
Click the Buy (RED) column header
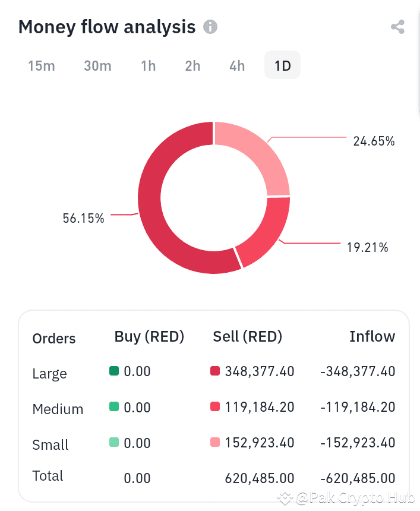pyautogui.click(x=149, y=337)
